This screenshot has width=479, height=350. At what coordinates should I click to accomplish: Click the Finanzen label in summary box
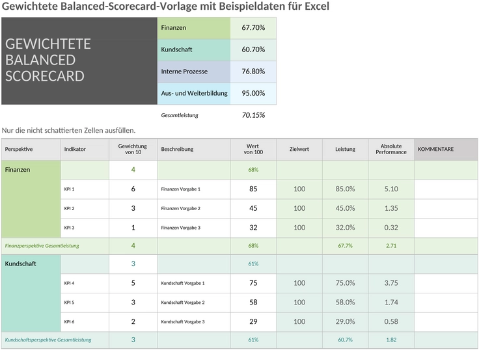click(x=194, y=28)
